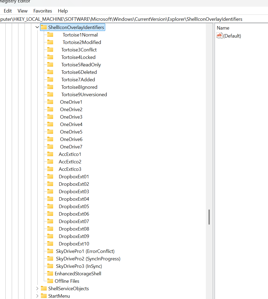Click the registry path address bar
Viewport: 268px width, 299px height.
pyautogui.click(x=133, y=19)
